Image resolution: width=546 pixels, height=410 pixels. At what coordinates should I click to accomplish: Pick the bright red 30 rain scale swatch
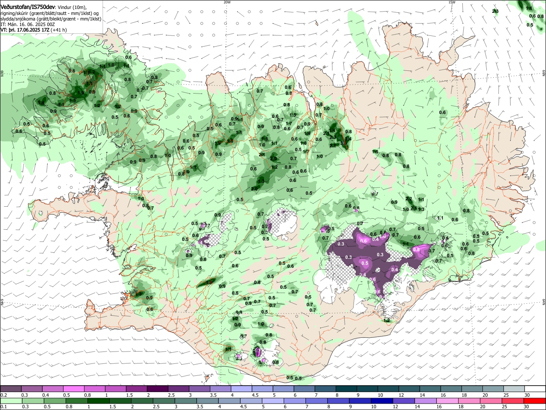(535, 401)
